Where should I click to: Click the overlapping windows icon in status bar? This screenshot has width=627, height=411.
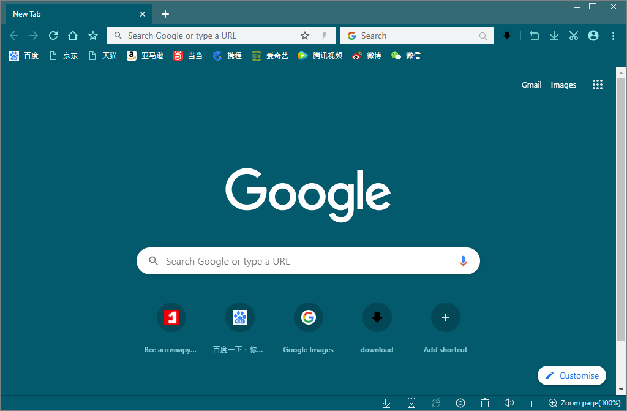coord(534,403)
